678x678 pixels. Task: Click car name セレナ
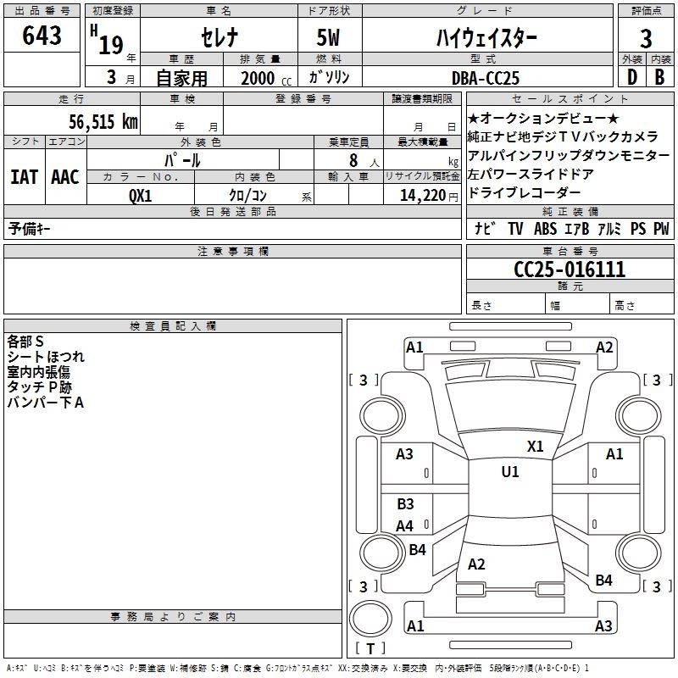click(x=220, y=37)
